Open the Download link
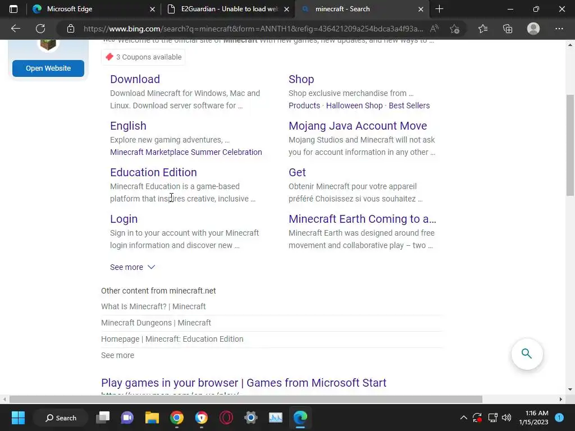 click(135, 79)
